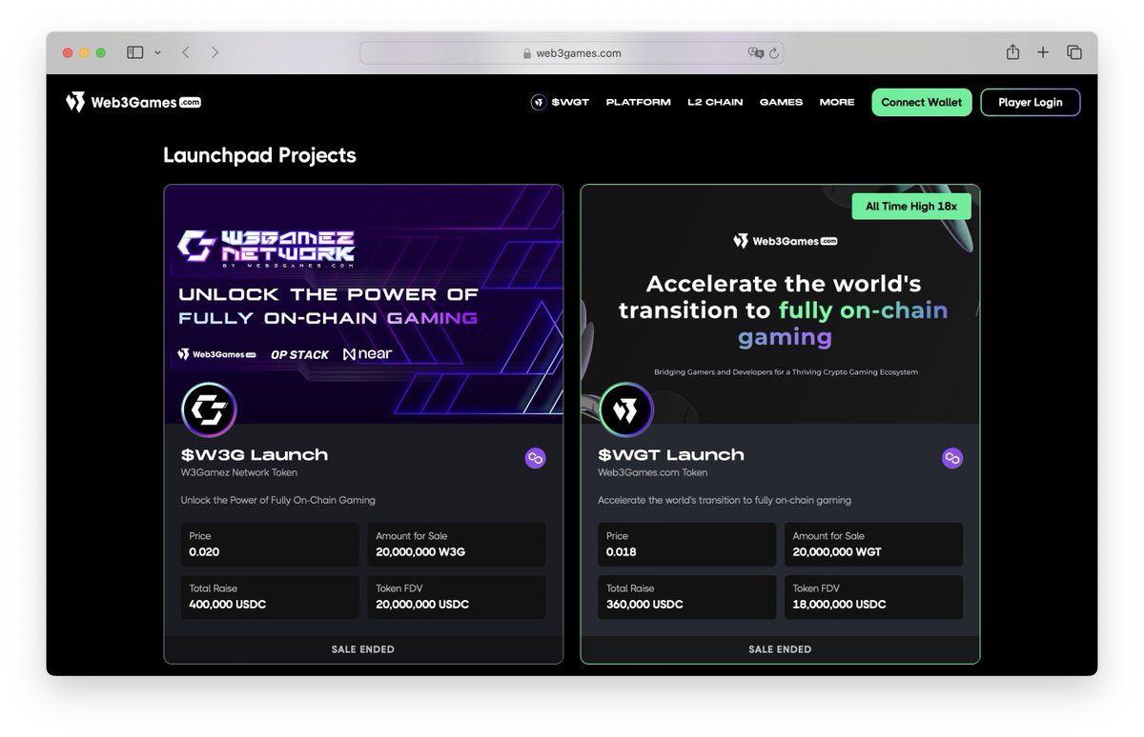This screenshot has width=1144, height=737.
Task: Click the OP STACK logo in banner
Action: (x=300, y=354)
